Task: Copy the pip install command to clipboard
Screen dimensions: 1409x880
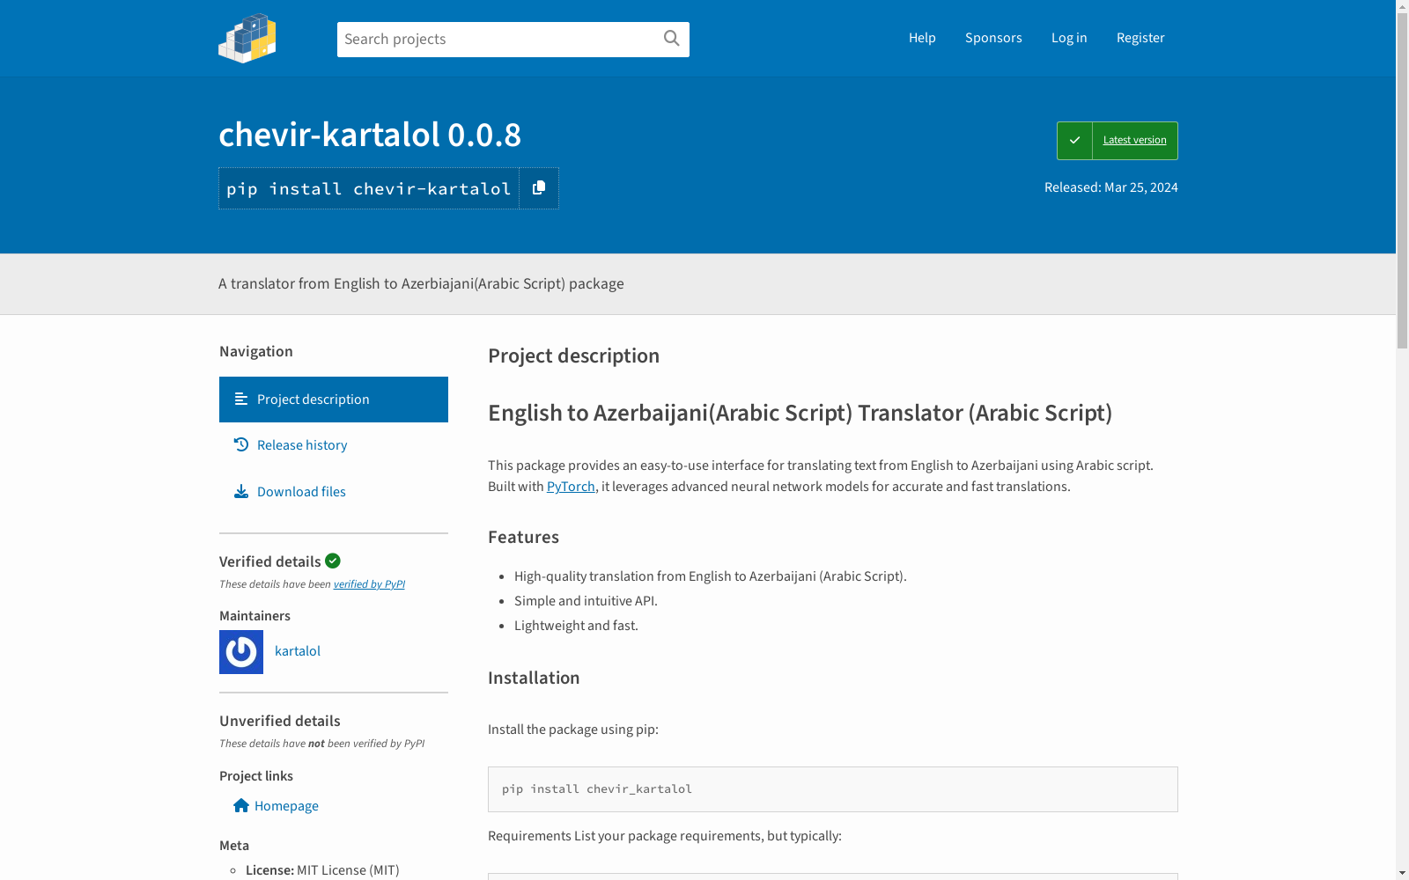Action: (x=539, y=188)
